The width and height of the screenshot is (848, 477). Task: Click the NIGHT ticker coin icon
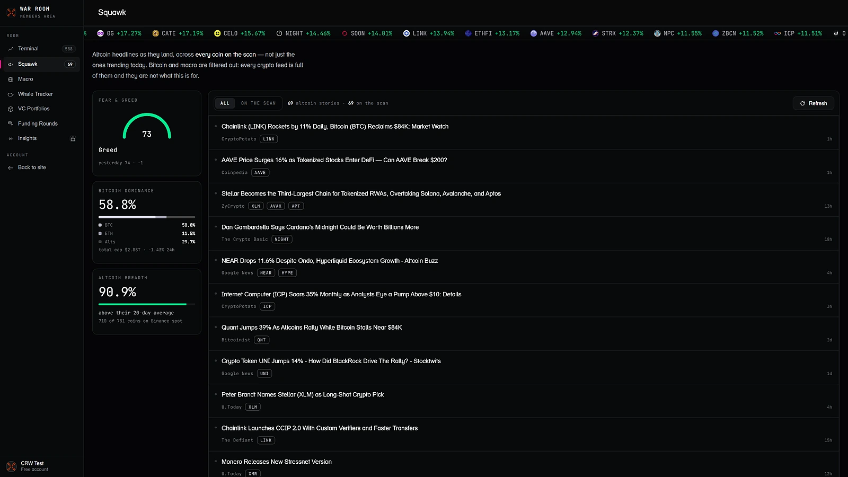click(279, 33)
